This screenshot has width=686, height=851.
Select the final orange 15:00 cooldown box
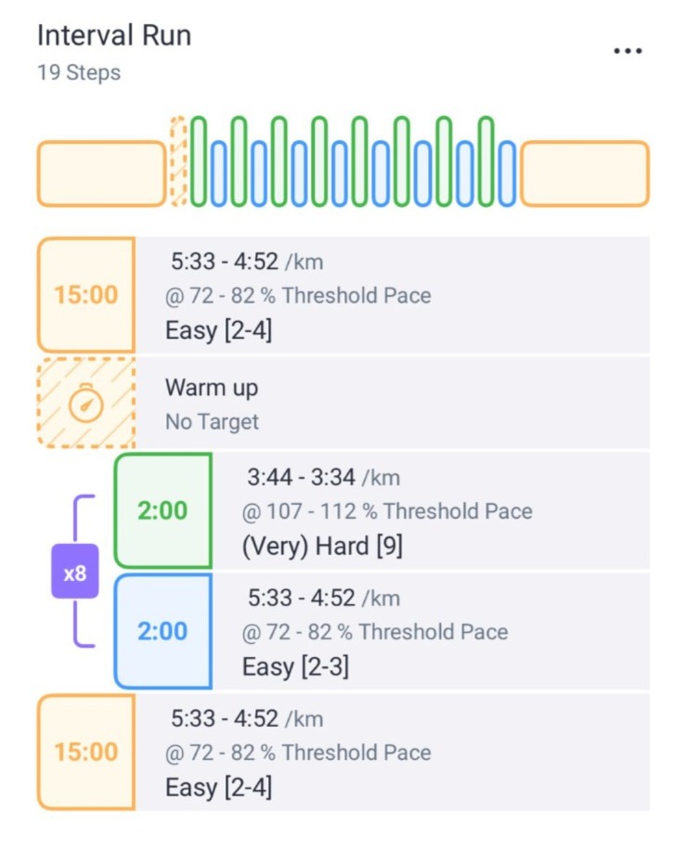click(86, 753)
